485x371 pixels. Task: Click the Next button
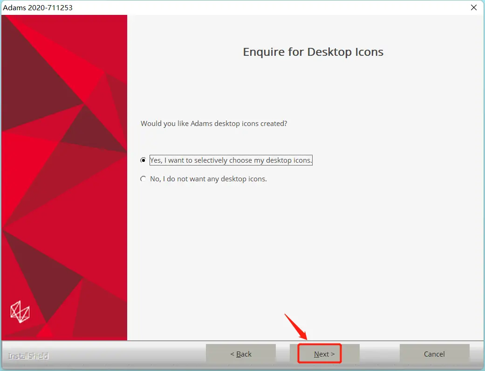tap(324, 354)
